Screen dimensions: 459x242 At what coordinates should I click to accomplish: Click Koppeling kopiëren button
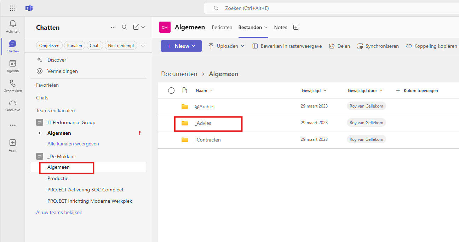point(431,46)
